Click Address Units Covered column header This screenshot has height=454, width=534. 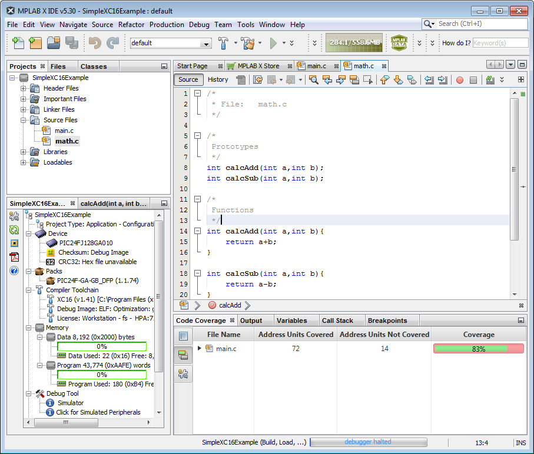[296, 335]
